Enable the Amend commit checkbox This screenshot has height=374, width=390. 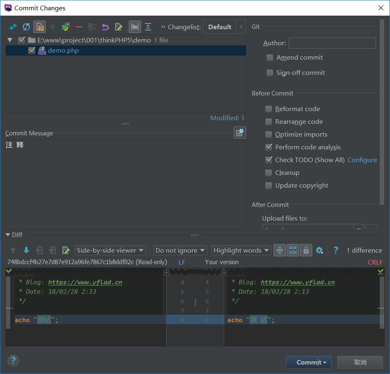269,58
